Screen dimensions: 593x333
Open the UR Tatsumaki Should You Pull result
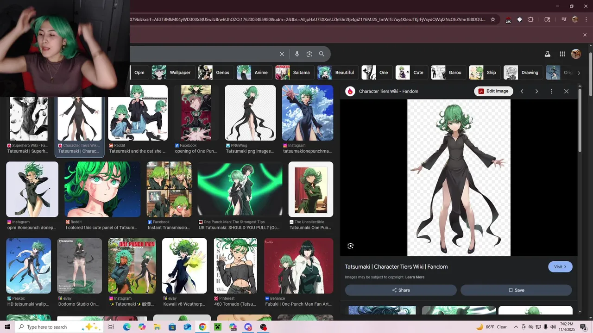[240, 196]
